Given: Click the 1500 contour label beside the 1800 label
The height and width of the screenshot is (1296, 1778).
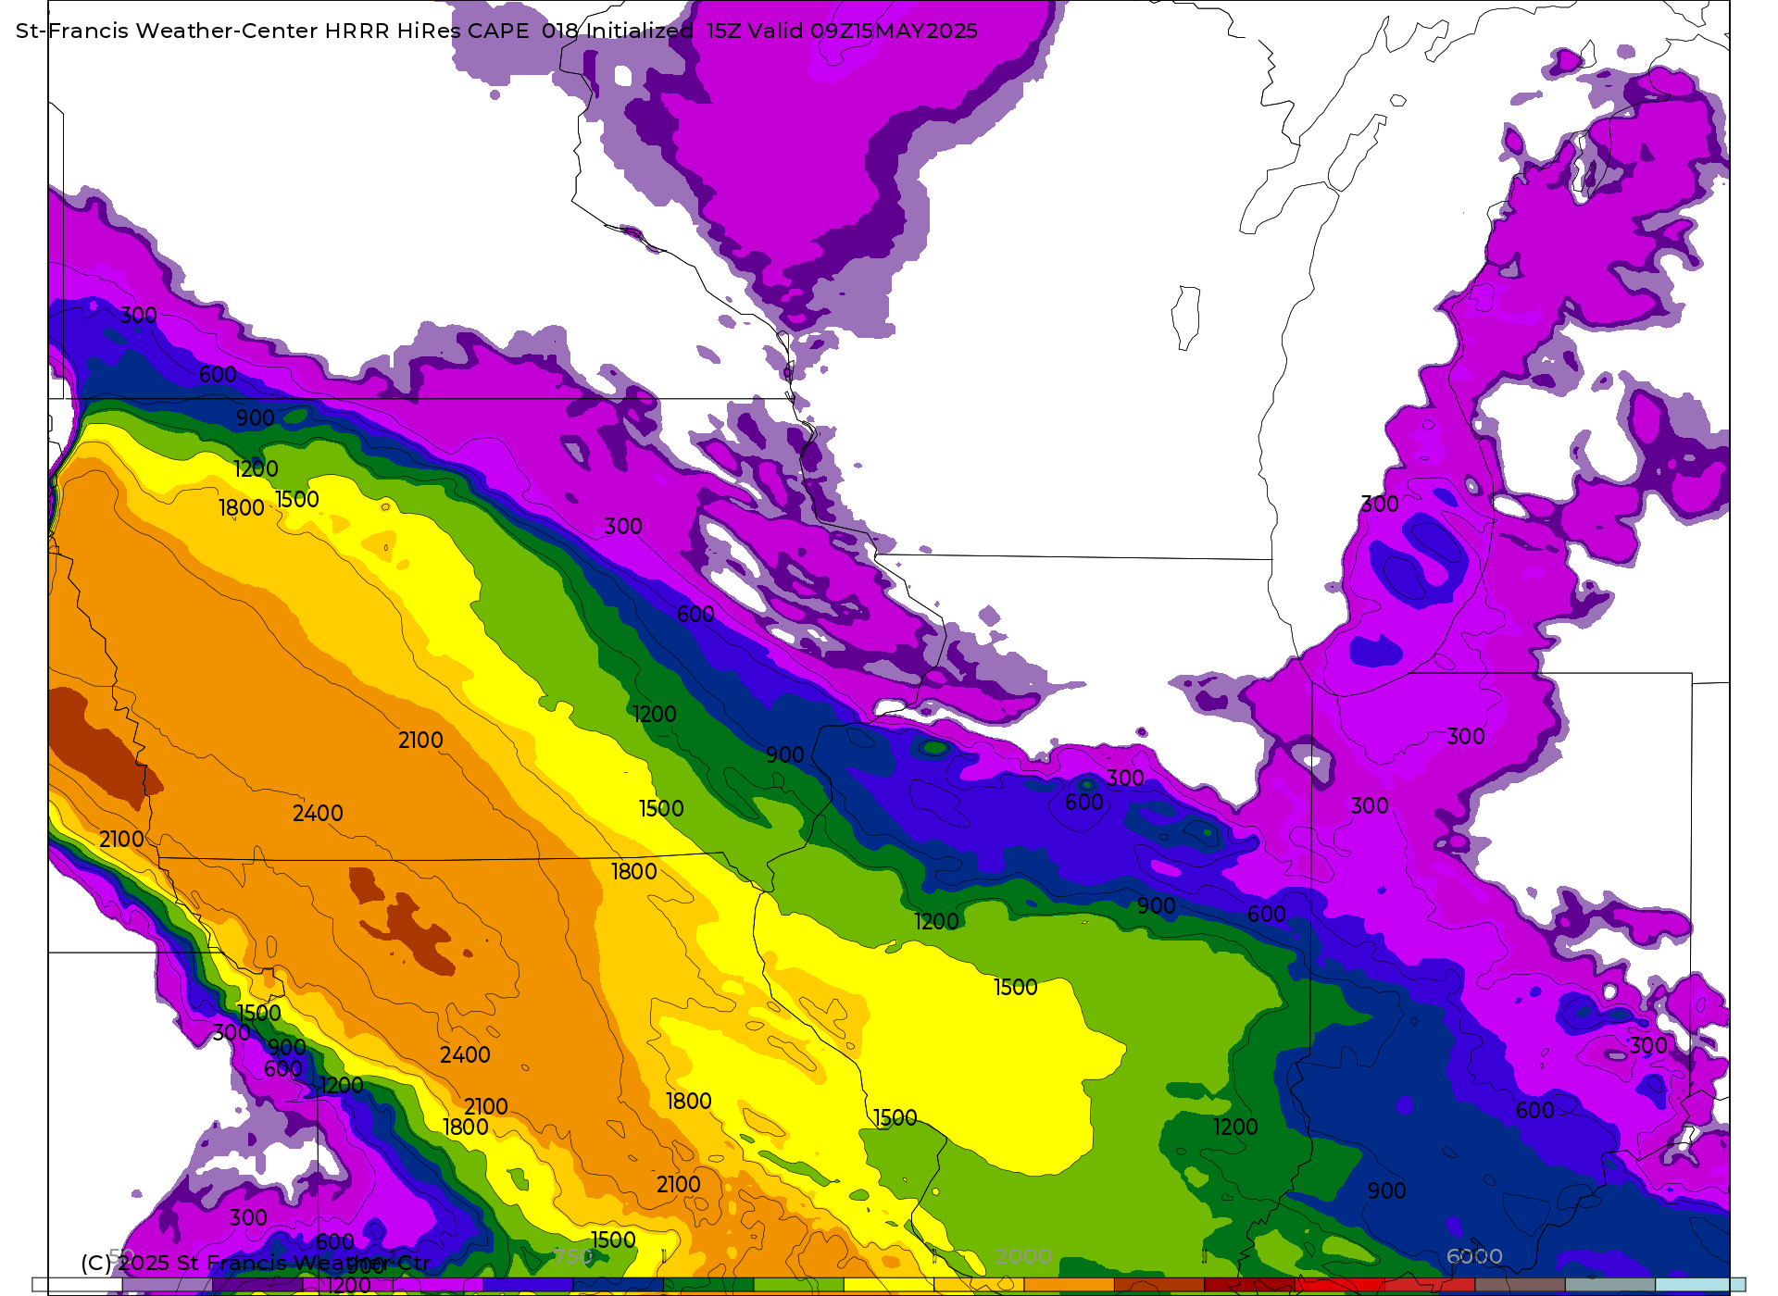Looking at the screenshot, I should tap(297, 499).
